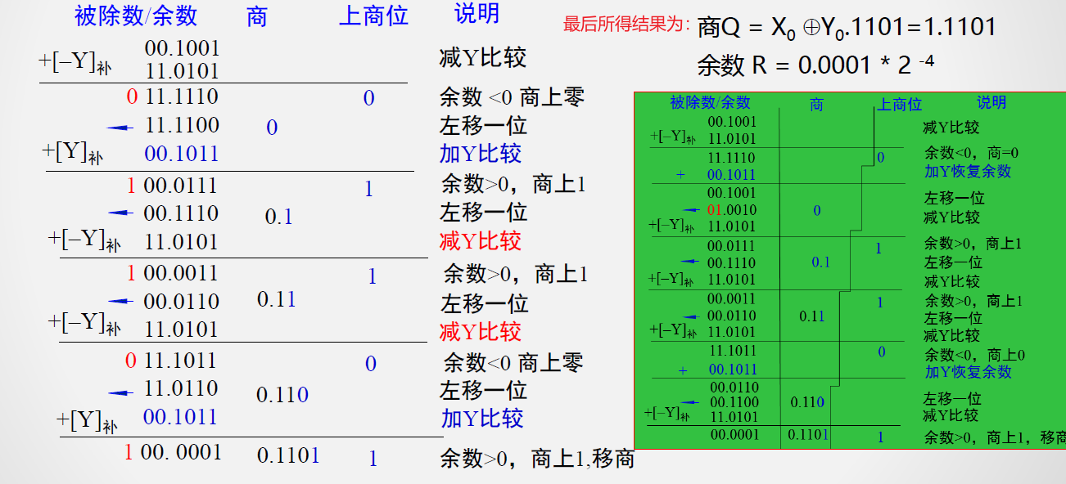1066x484 pixels.
Task: Click the value '11.0110' in left derivation
Action: tap(181, 388)
